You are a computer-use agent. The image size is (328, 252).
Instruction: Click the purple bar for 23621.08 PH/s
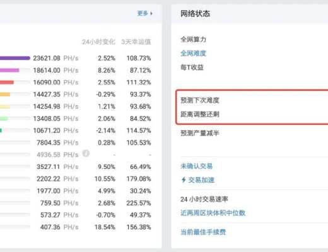pos(15,58)
